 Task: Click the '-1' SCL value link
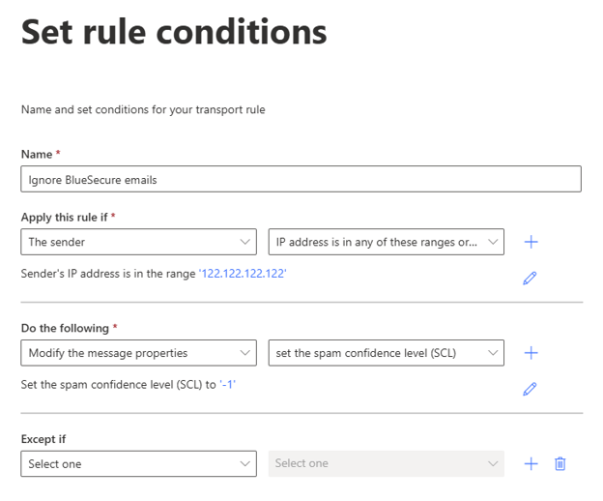point(227,384)
